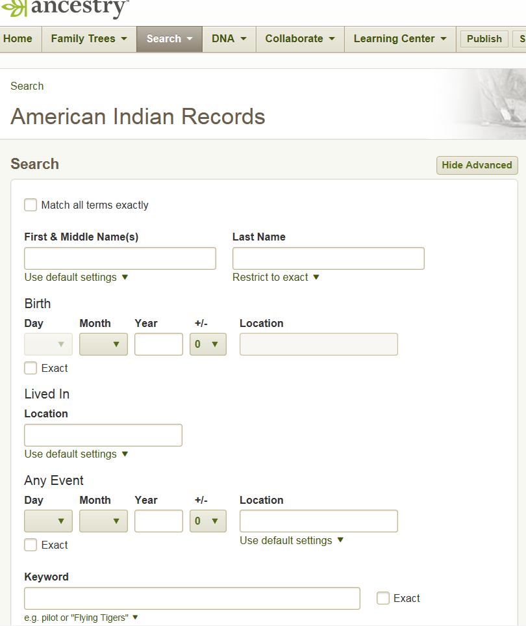The height and width of the screenshot is (626, 526).
Task: Click the Keyword text field
Action: click(x=192, y=598)
